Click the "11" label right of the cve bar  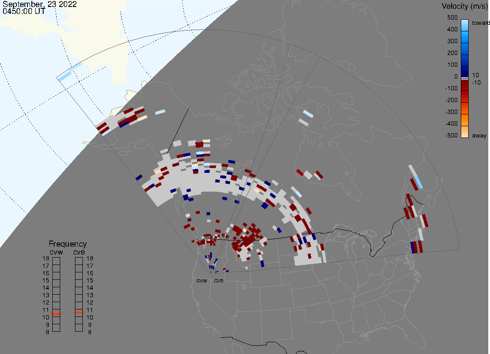(90, 310)
